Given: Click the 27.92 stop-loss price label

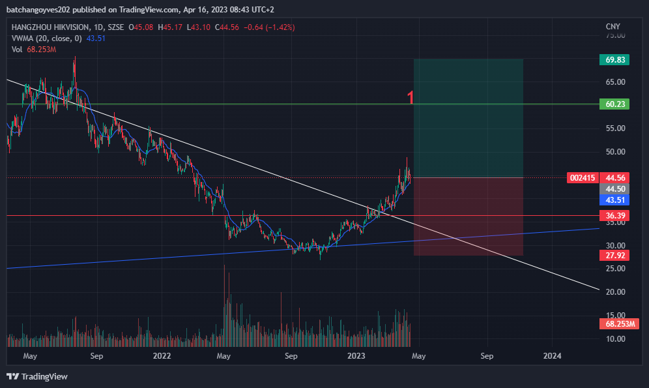Looking at the screenshot, I should tap(614, 255).
